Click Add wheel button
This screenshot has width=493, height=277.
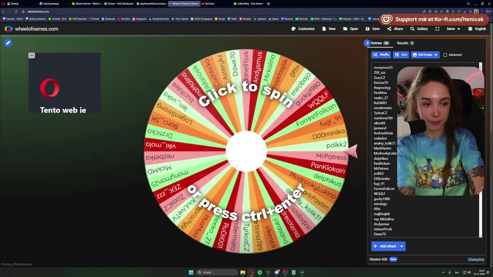(x=384, y=246)
